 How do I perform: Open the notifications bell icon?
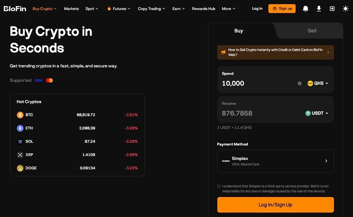click(x=305, y=9)
